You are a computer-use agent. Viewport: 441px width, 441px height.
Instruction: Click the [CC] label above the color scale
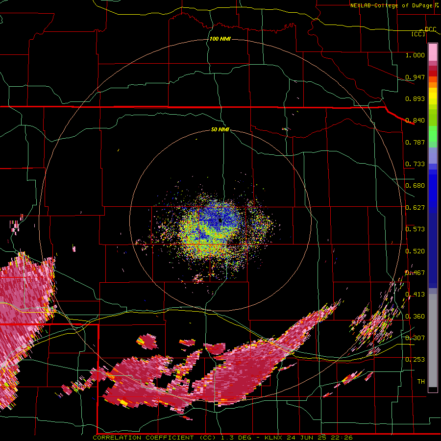click(x=418, y=34)
